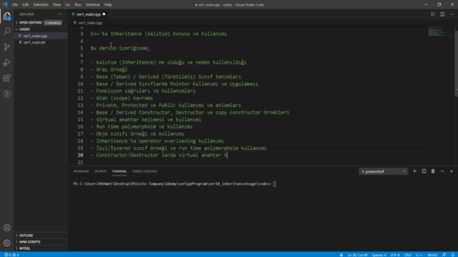
Task: Click the editor vertical scrollbar
Action: pyautogui.click(x=457, y=63)
